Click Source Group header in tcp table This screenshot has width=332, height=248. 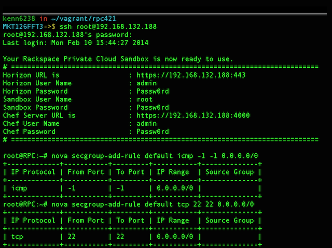coord(229,221)
